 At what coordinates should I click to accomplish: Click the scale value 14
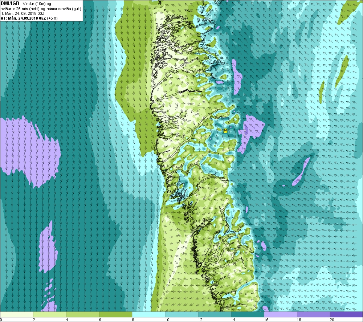[233, 320]
